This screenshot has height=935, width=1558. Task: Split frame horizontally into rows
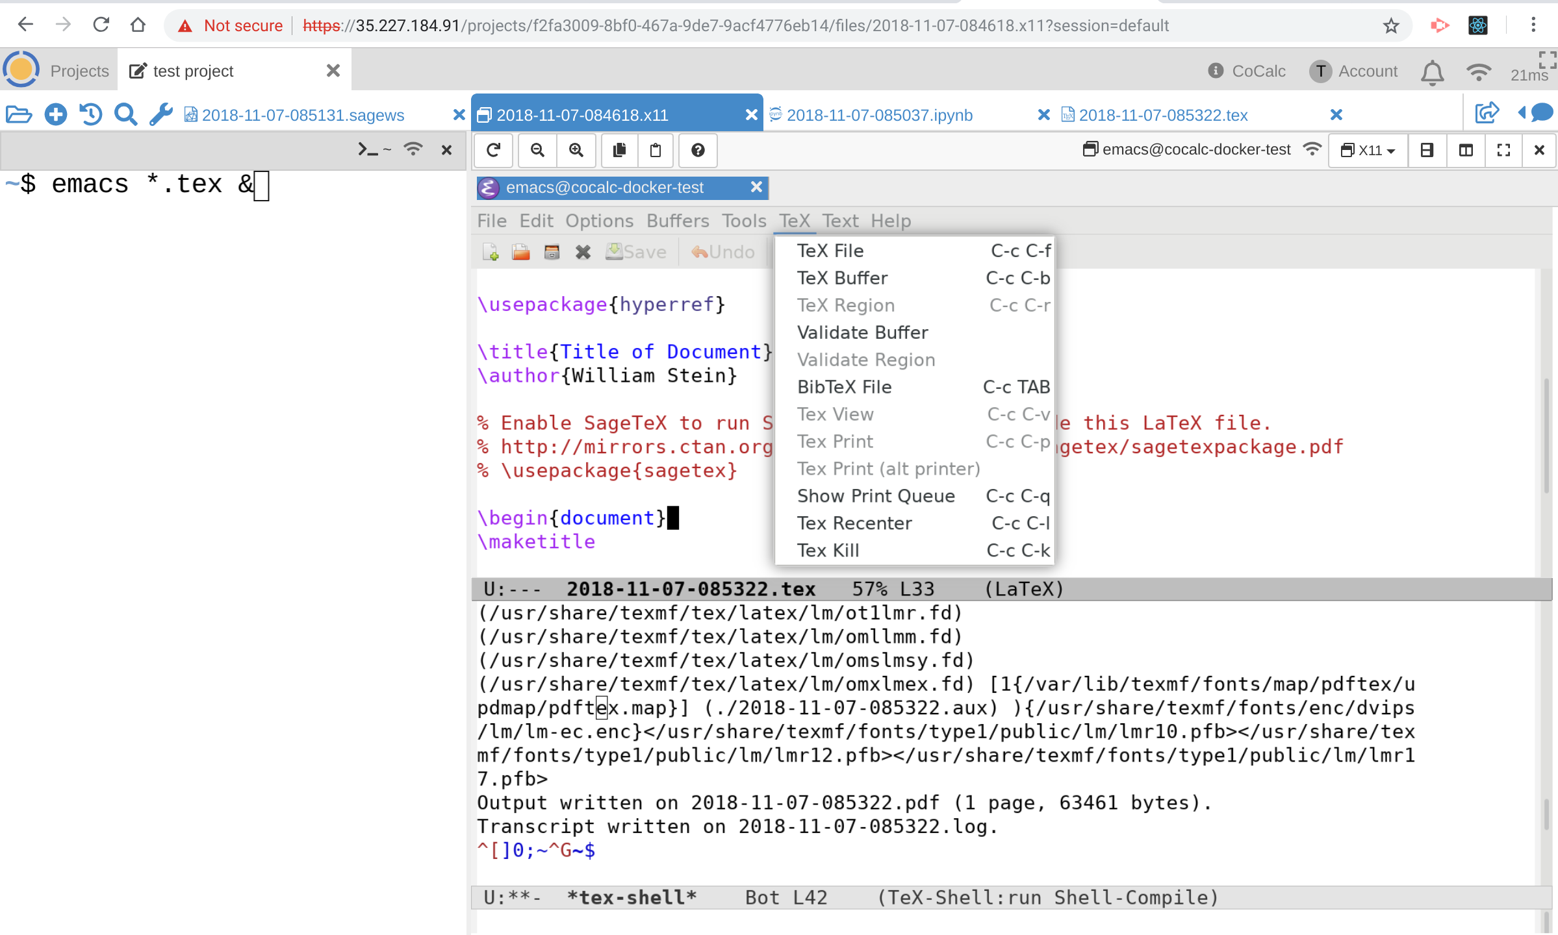pos(1427,150)
